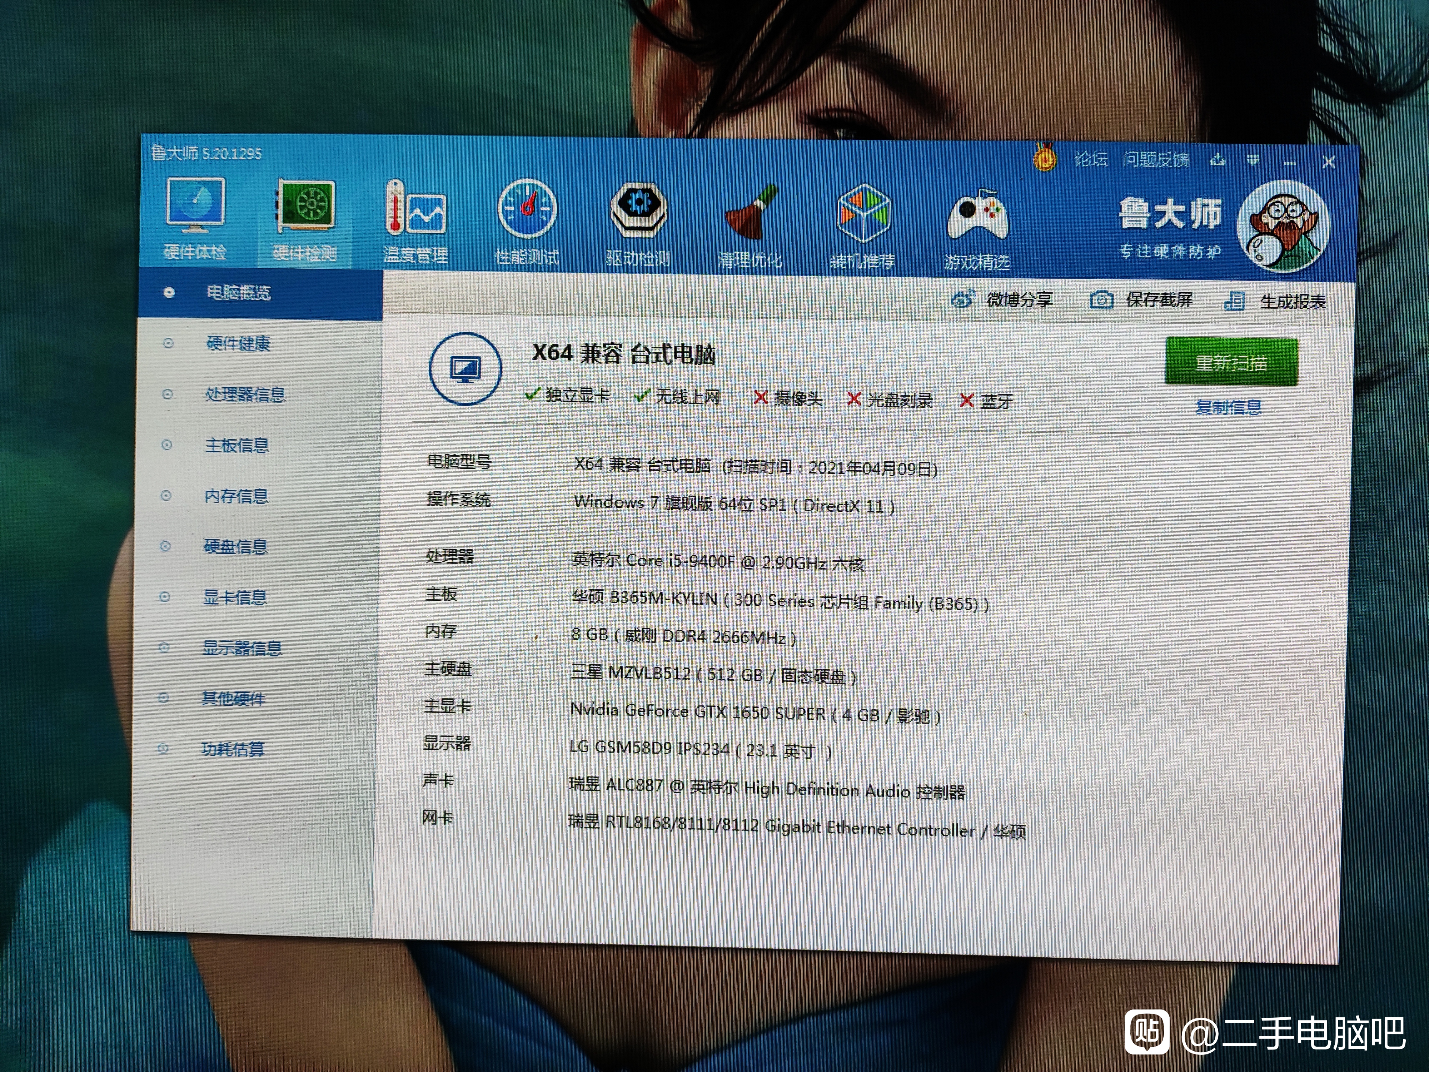Click the 独立显卡 checkmark indicator
1429x1072 pixels.
[567, 395]
